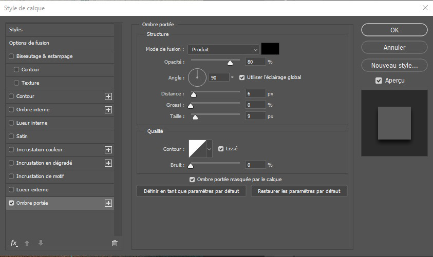Enable Lueur interne checkbox
The height and width of the screenshot is (257, 433).
[x=11, y=123]
